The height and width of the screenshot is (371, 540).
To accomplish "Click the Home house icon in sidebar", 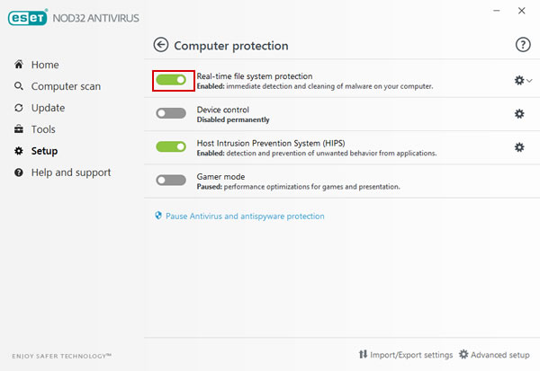I will pyautogui.click(x=19, y=65).
